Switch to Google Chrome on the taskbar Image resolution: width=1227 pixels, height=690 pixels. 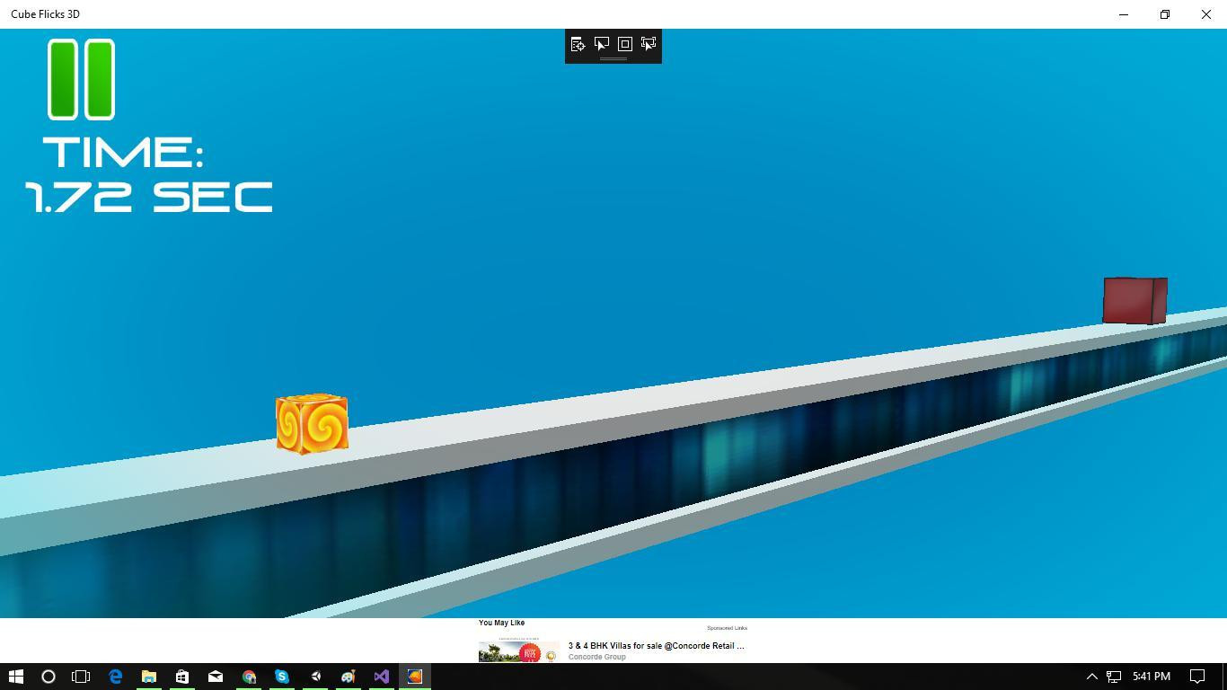tap(249, 677)
